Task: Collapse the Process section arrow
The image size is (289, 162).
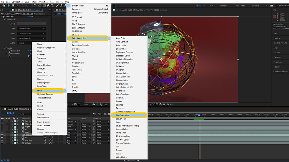Action: click(5, 48)
